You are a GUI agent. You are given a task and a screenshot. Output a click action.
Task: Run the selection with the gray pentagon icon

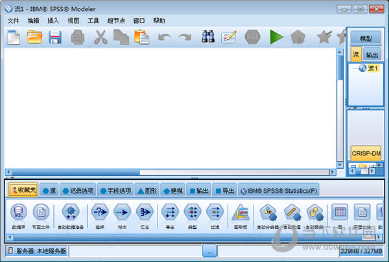pyautogui.click(x=298, y=37)
